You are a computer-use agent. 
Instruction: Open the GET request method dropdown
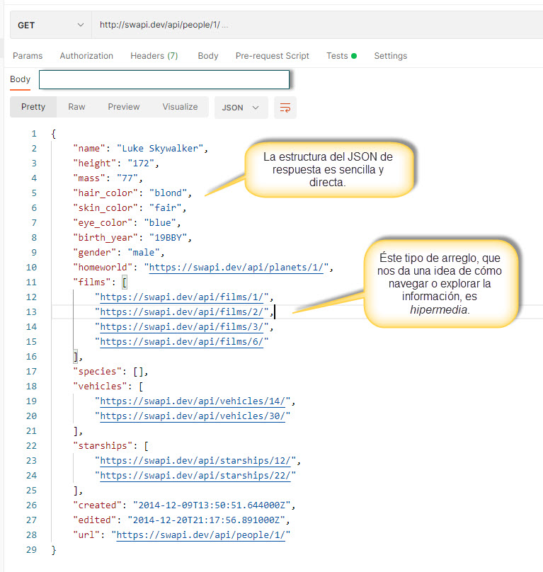(x=50, y=24)
